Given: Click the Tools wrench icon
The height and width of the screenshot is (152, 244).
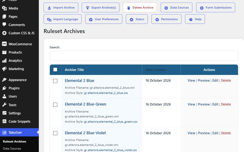Looking at the screenshot, I should [x=4, y=105].
